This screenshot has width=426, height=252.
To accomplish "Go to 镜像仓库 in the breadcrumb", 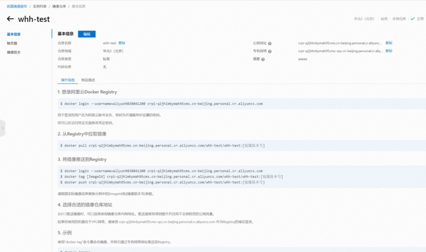I will point(59,6).
